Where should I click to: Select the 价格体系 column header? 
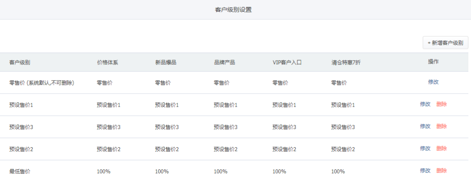(107, 63)
